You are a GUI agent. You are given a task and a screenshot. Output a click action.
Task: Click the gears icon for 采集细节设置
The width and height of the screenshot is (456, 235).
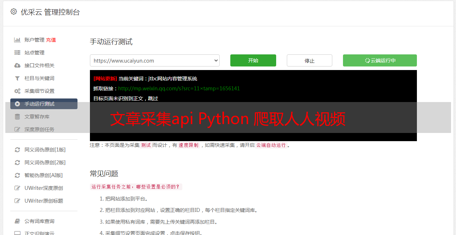[x=17, y=91]
